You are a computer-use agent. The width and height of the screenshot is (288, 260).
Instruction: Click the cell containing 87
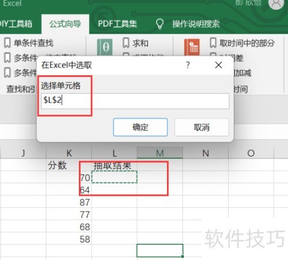click(x=69, y=202)
